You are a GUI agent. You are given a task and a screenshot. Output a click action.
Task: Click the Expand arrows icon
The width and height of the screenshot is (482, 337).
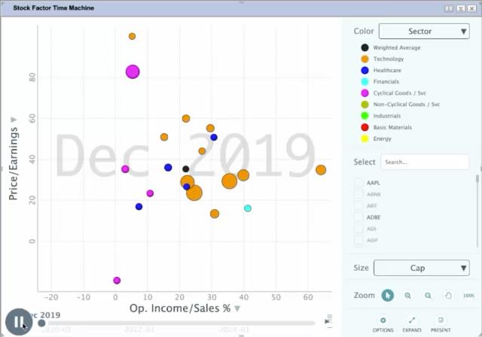412,320
